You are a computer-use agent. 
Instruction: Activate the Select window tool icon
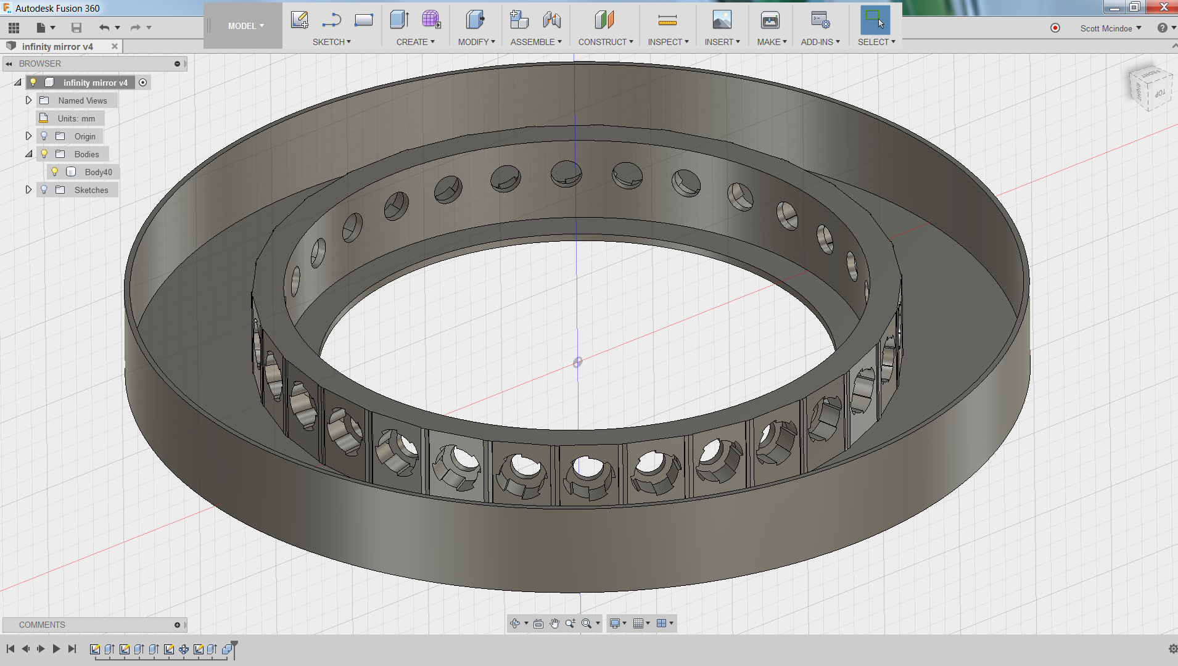pyautogui.click(x=875, y=20)
